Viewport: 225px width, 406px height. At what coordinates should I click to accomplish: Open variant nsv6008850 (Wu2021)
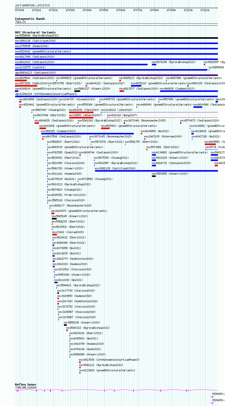point(155,131)
